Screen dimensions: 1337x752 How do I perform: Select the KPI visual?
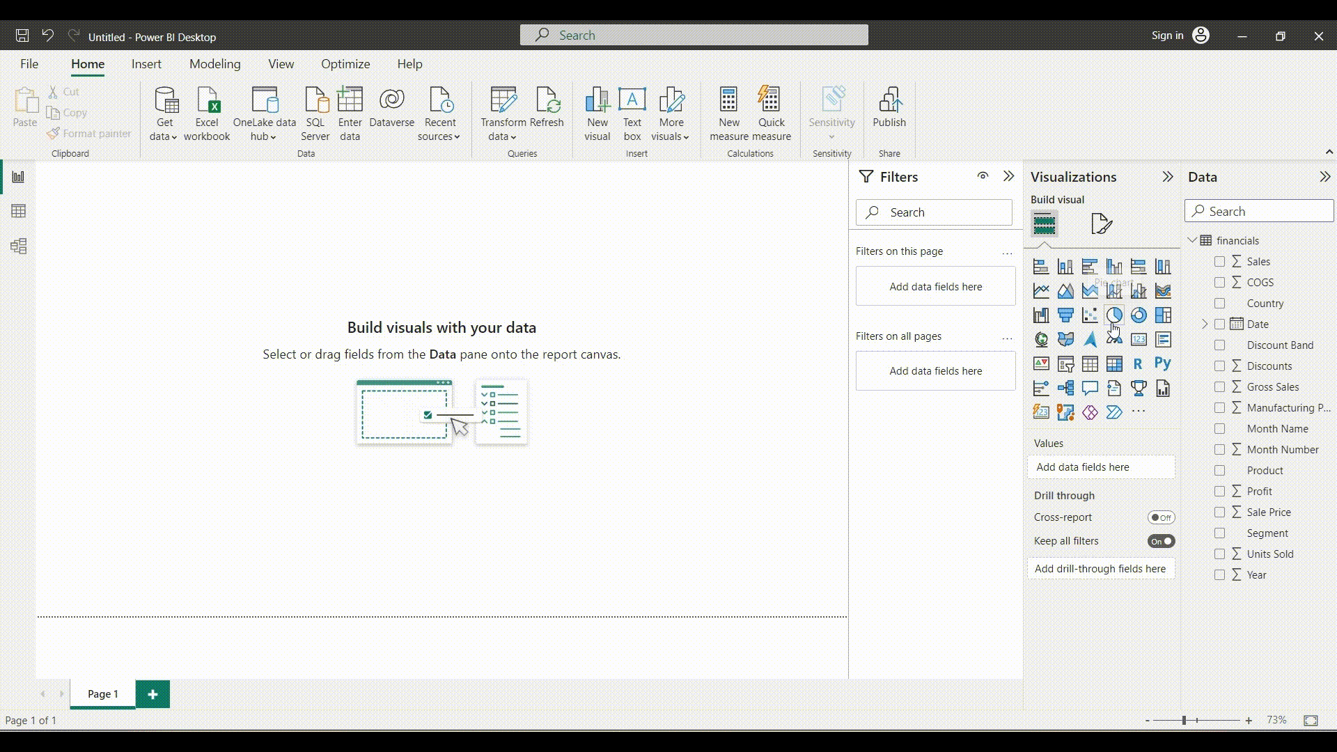click(x=1041, y=364)
